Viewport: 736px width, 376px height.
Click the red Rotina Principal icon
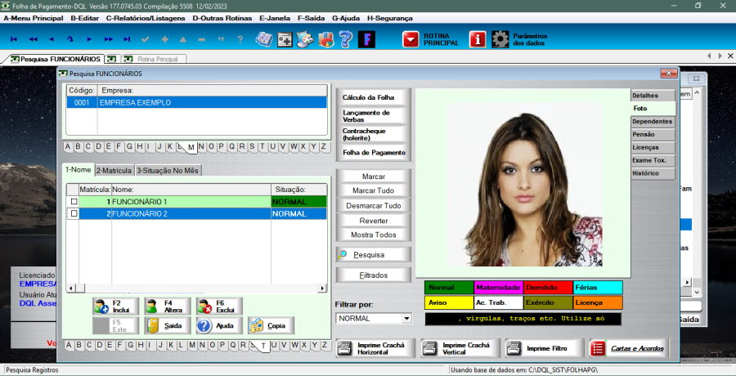(x=411, y=39)
